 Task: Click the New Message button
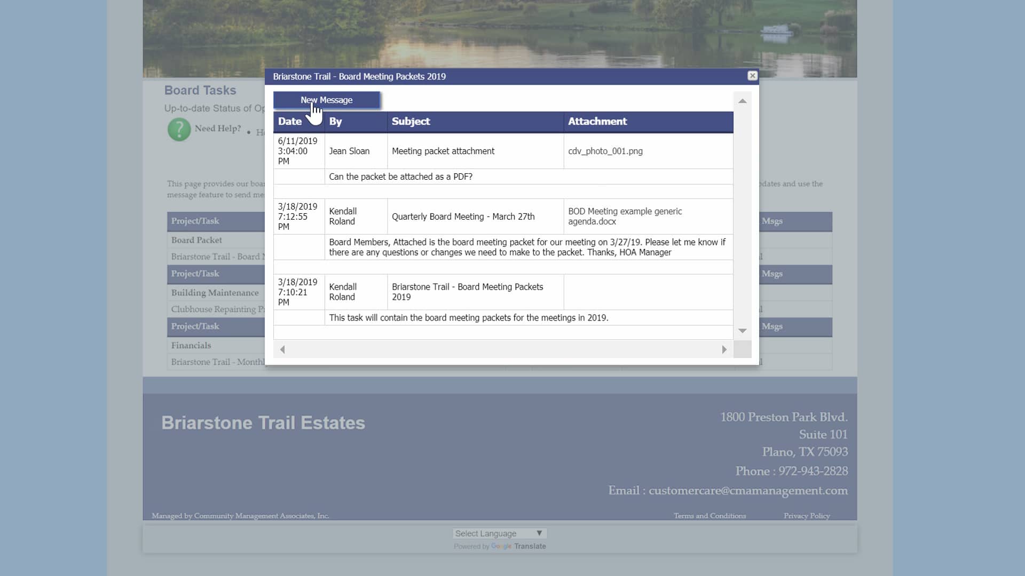point(326,100)
